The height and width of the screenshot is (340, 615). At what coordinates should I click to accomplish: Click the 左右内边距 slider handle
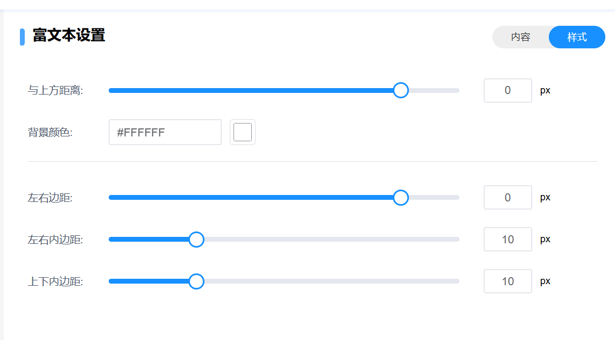196,240
